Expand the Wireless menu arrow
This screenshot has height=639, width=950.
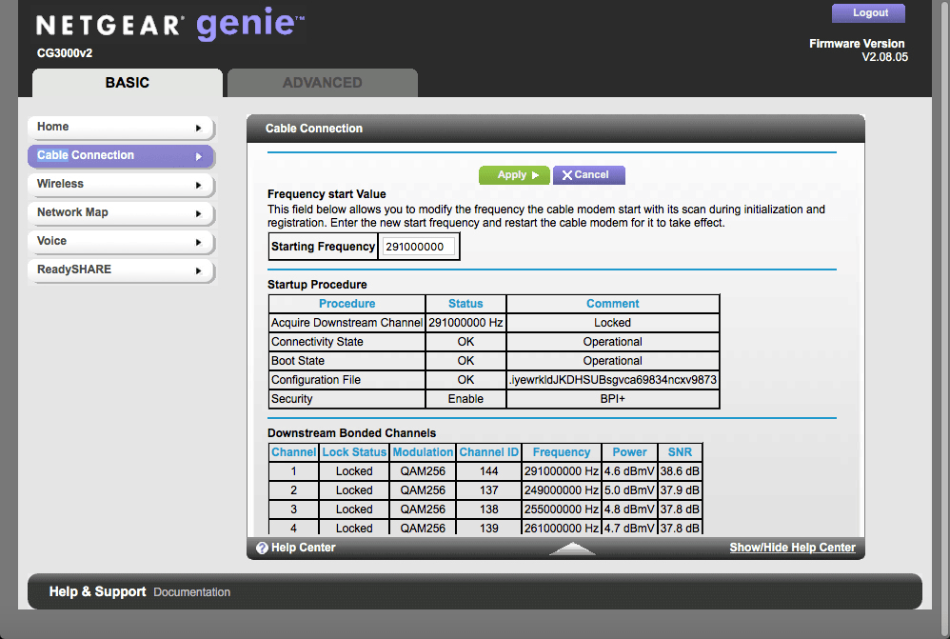coord(198,185)
